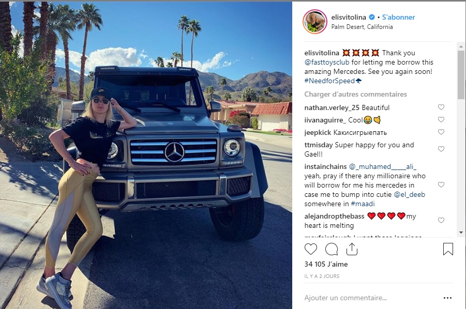Viewport: 466px width, 309px height.
Task: Expand Charger d'autres commentaires
Action: click(355, 94)
